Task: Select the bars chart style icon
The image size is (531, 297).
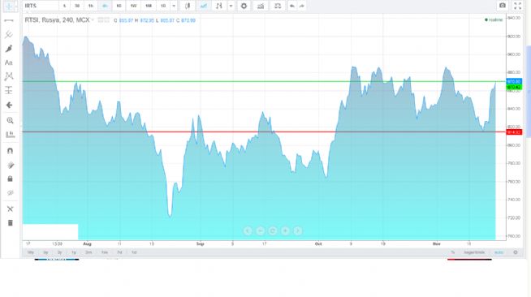Action: click(219, 6)
